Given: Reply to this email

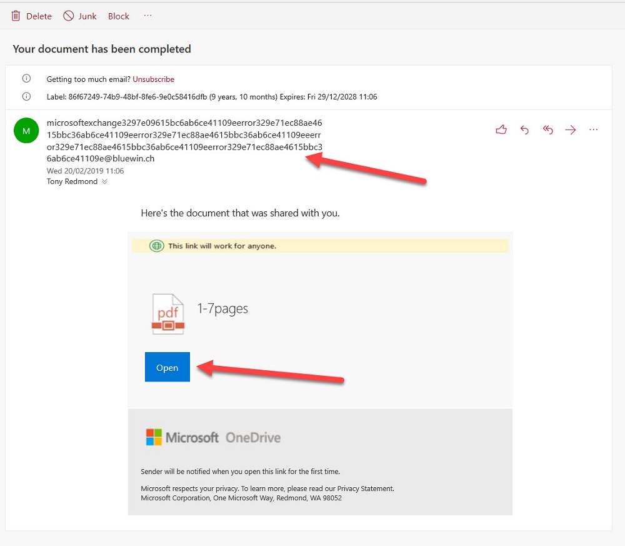Looking at the screenshot, I should coord(524,129).
